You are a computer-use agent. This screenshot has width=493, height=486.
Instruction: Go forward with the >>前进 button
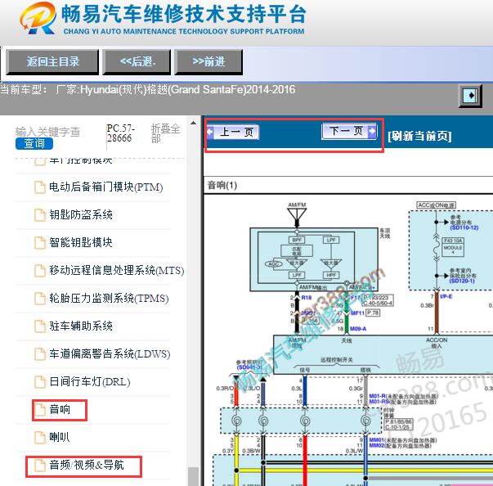tap(208, 62)
